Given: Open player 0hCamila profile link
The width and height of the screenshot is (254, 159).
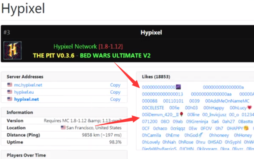Looking at the screenshot, I should pyautogui.click(x=151, y=135).
